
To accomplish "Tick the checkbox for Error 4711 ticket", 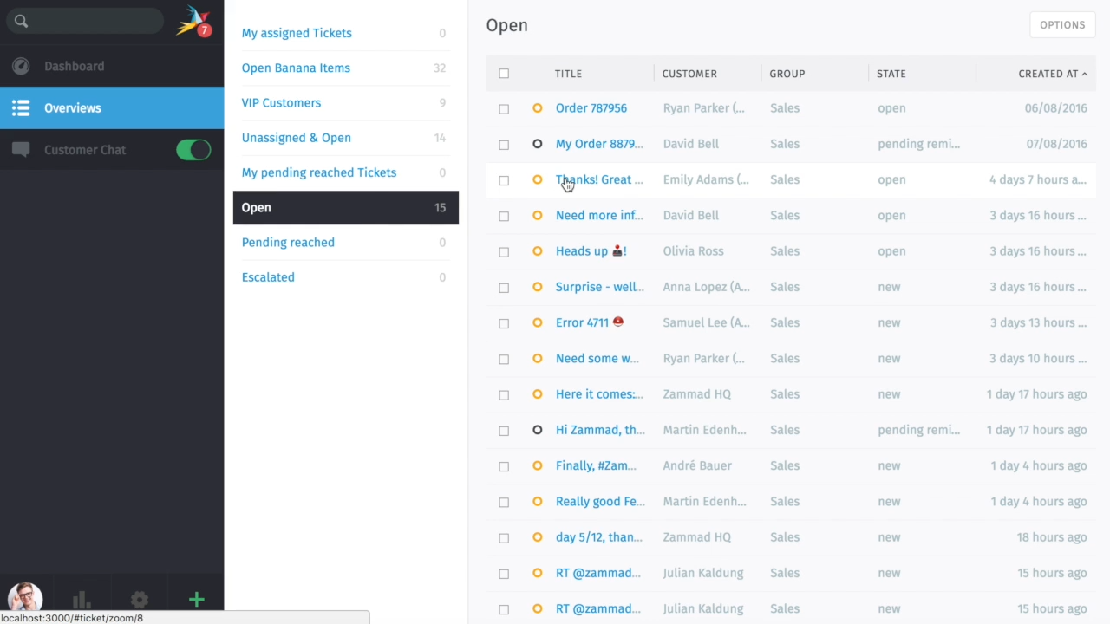I will (504, 323).
